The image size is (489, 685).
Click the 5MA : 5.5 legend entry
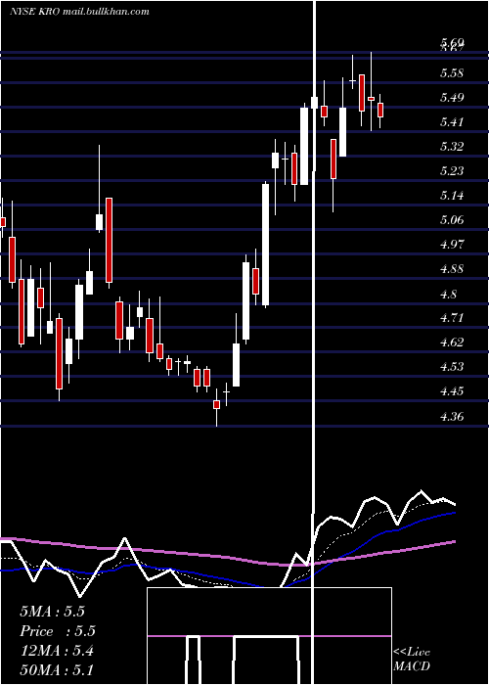pos(53,612)
